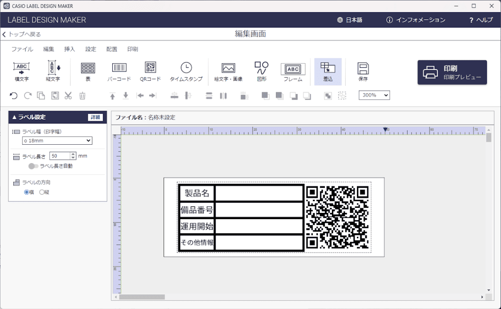Click the 製品名 table cell
Screen dimensions: 501x309
coord(197,193)
